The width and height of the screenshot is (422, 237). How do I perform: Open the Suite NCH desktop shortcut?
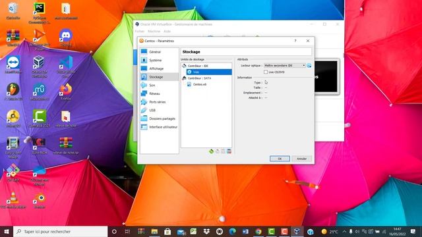pyautogui.click(x=40, y=145)
